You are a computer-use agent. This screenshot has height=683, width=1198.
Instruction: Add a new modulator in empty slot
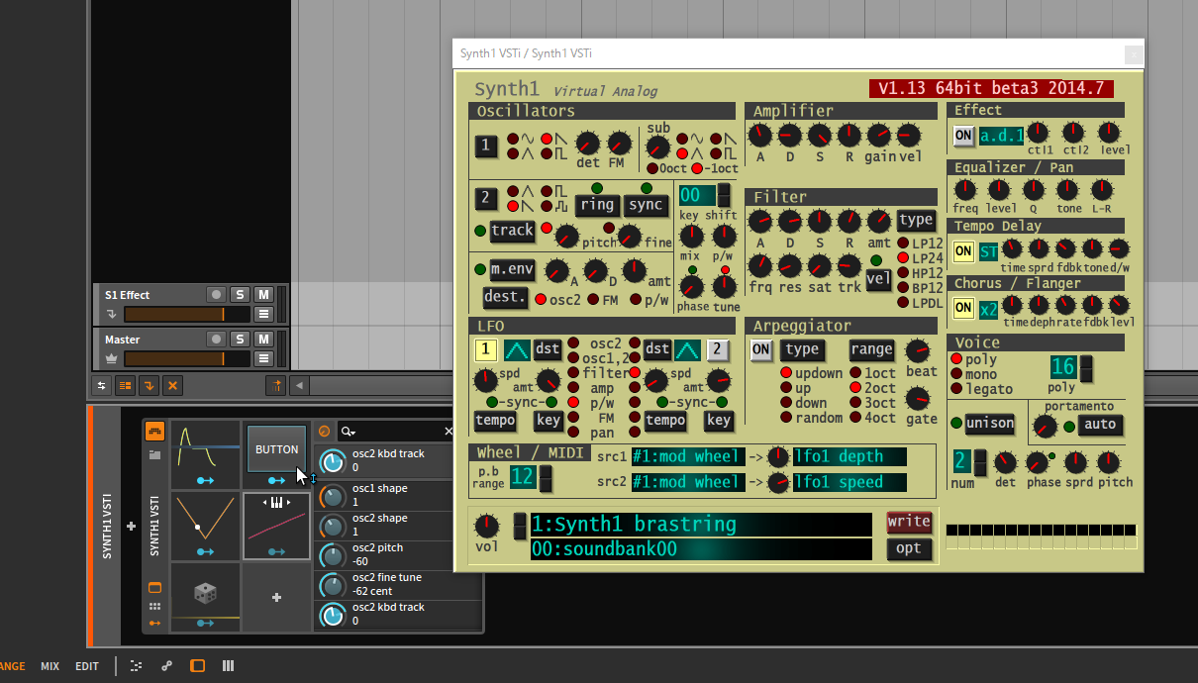tap(277, 597)
